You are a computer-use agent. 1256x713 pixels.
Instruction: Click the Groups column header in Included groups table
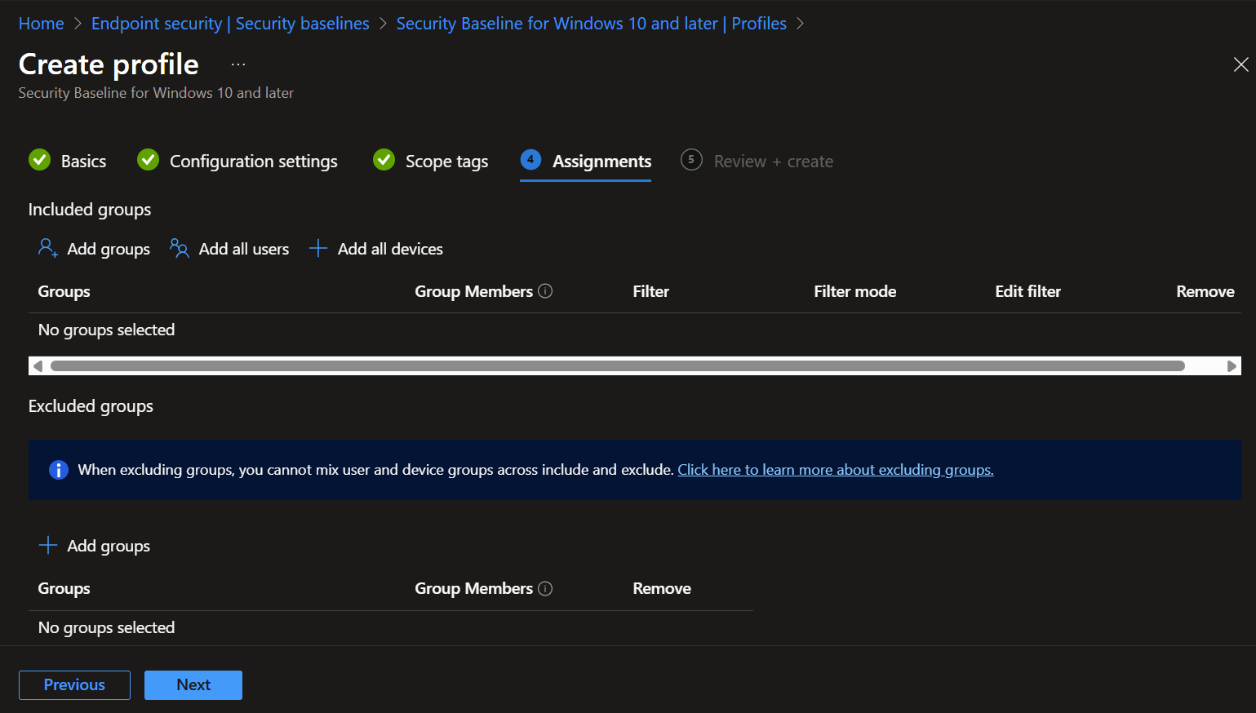pyautogui.click(x=64, y=291)
